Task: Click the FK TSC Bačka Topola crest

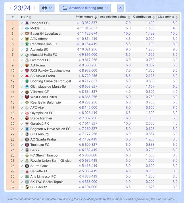Action: [x=27, y=182]
